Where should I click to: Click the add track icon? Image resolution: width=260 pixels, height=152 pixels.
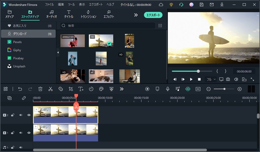(10, 98)
